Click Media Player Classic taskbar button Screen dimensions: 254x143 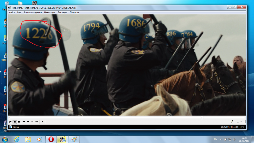pos(62,139)
